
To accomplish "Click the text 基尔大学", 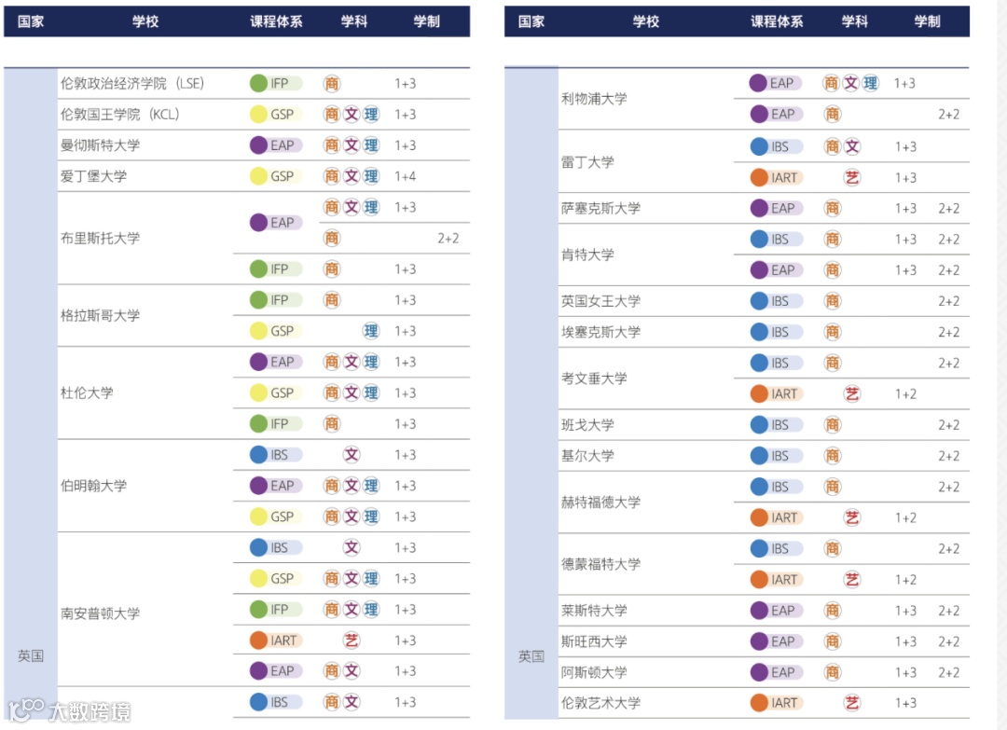I will tap(587, 456).
